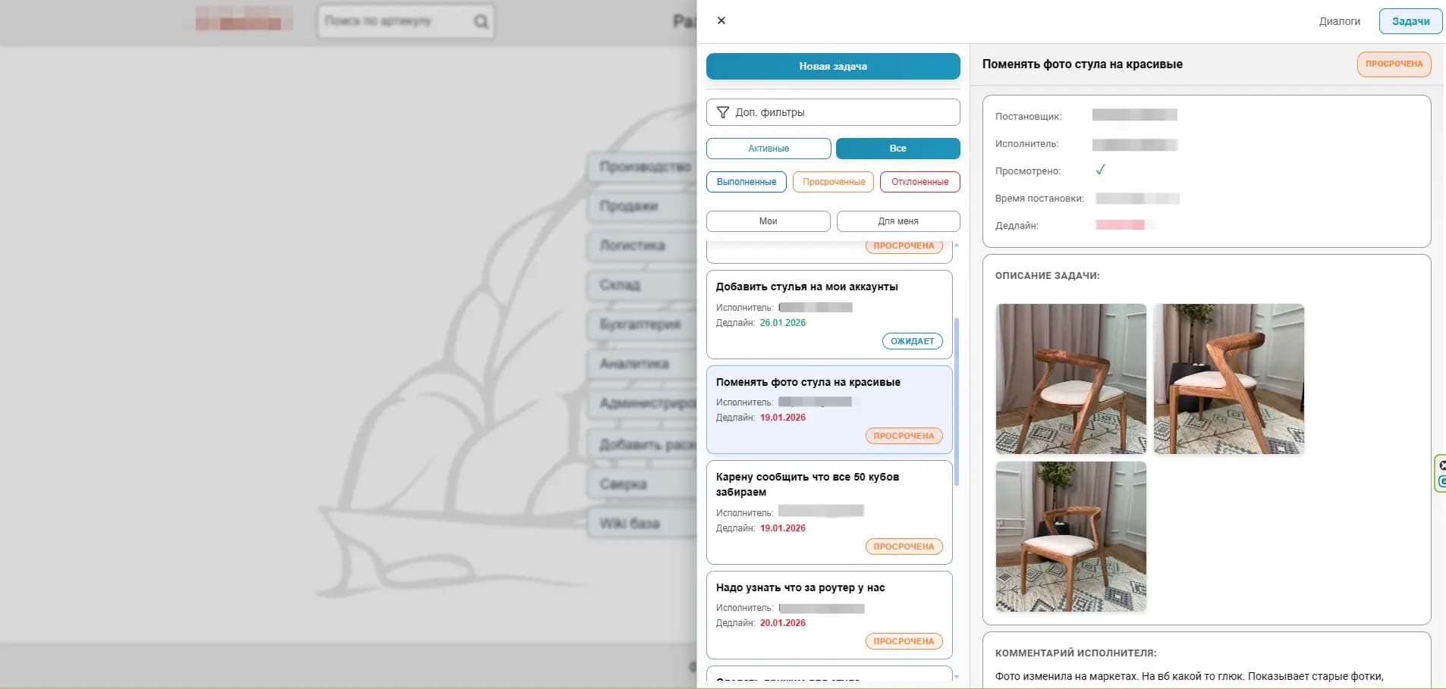Click the scroll down arrow in task list

tap(956, 676)
